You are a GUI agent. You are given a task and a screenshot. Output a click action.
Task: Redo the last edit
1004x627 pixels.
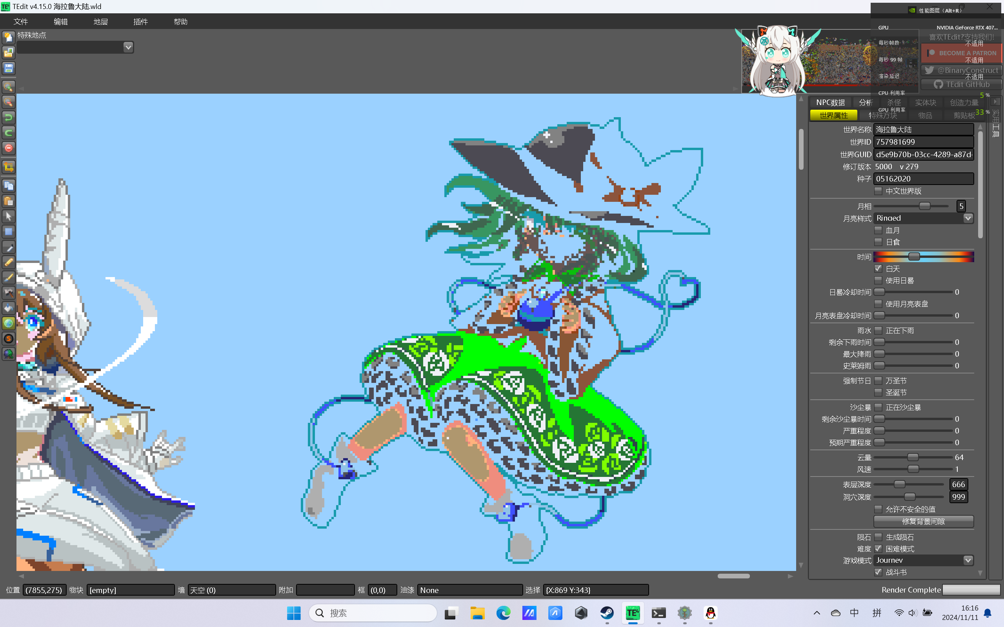click(x=8, y=133)
